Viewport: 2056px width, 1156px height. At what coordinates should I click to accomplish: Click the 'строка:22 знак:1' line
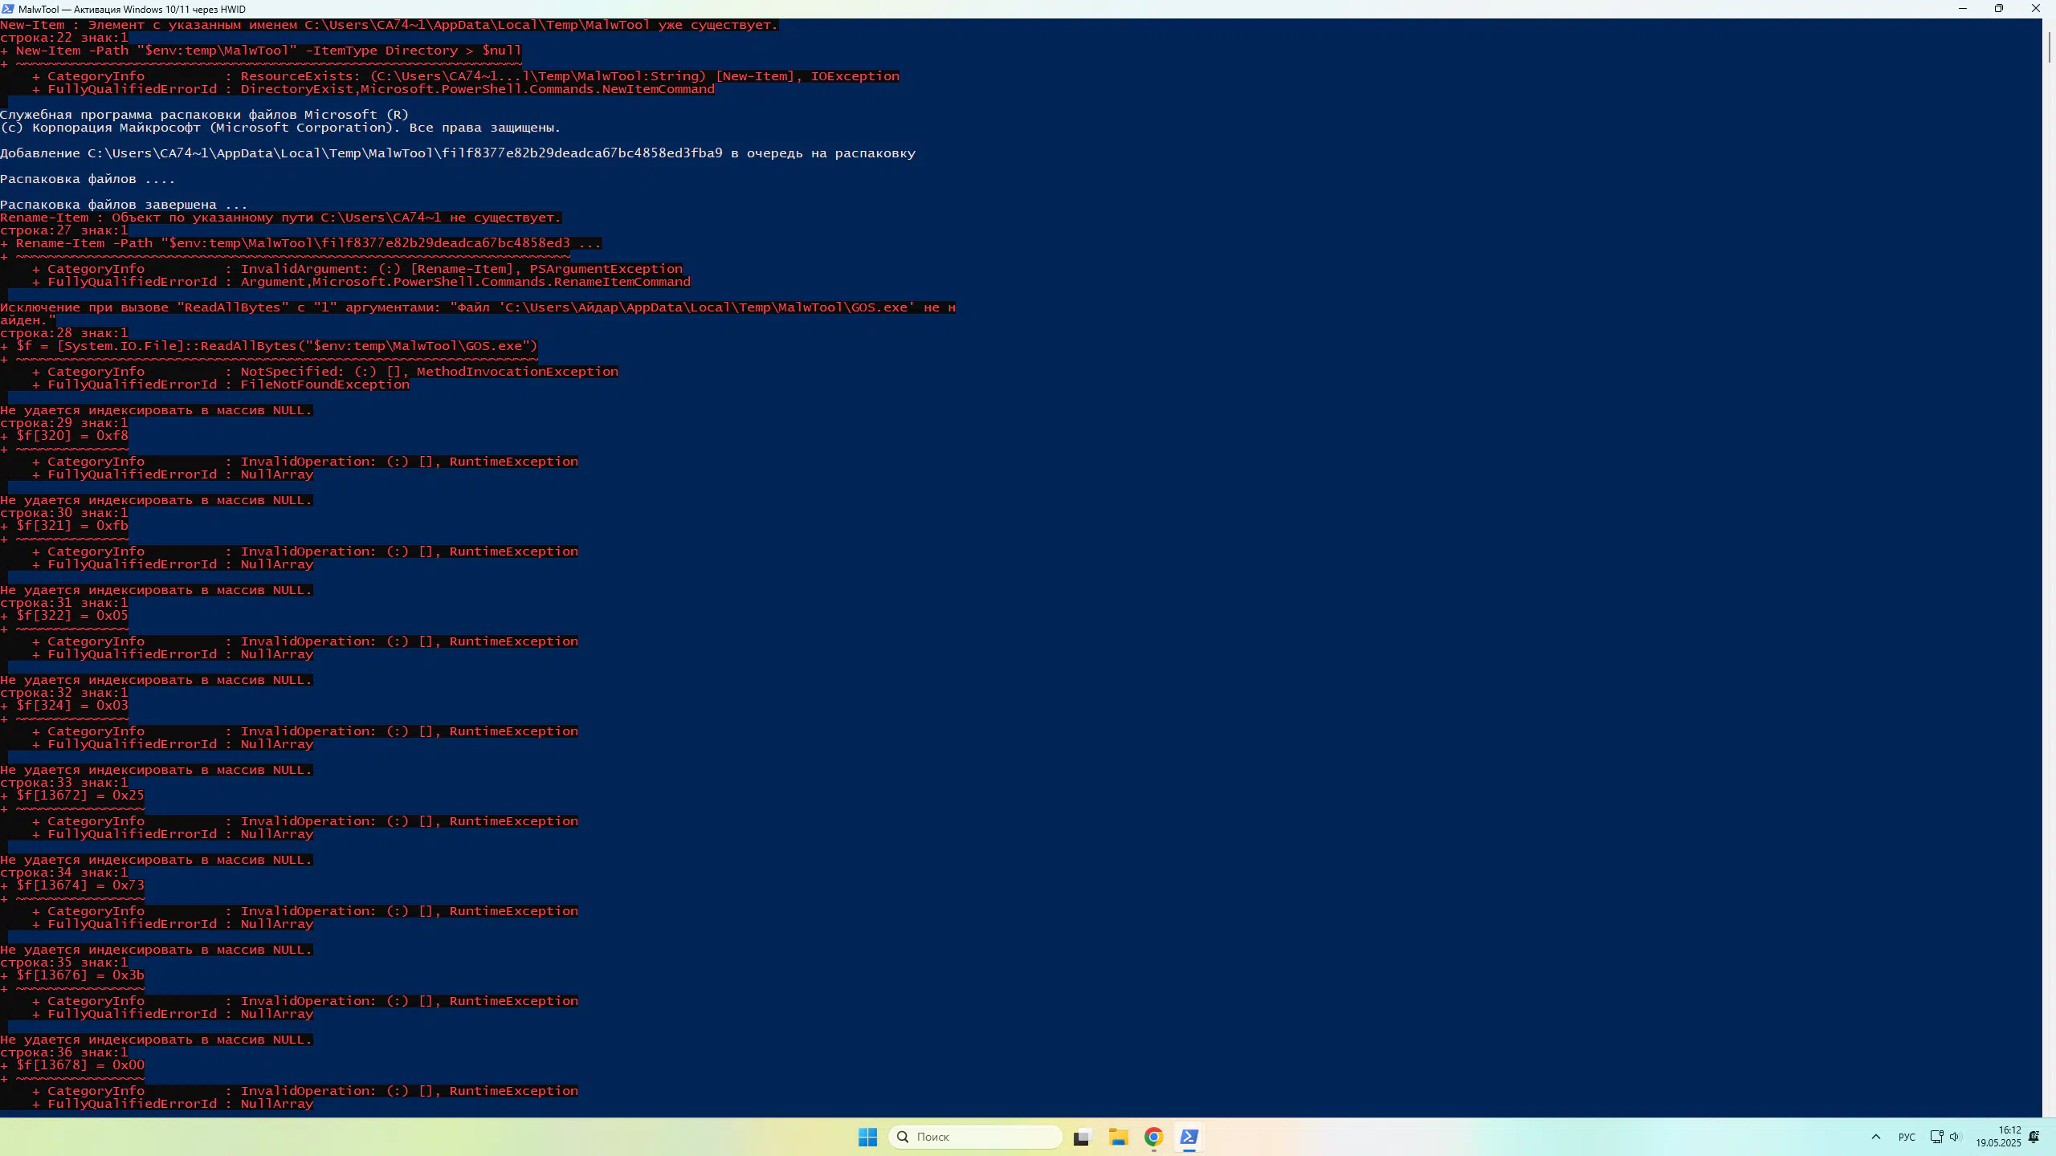tap(64, 38)
